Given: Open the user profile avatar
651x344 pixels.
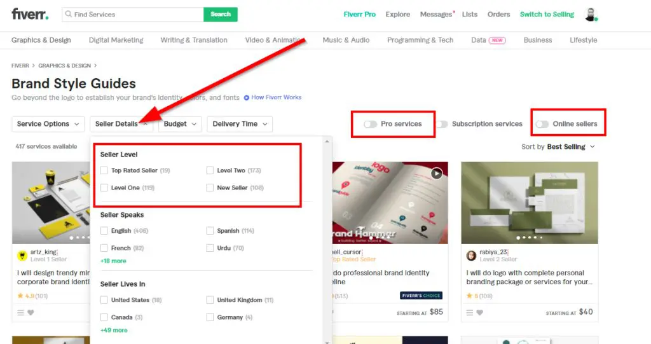Looking at the screenshot, I should tap(591, 14).
